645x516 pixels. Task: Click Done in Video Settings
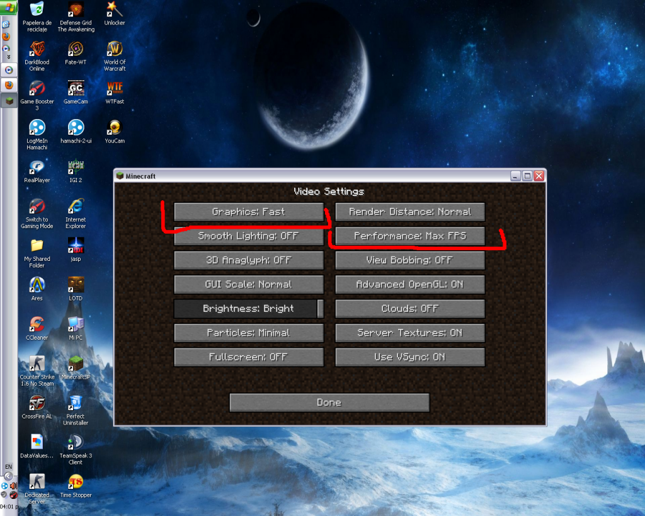pyautogui.click(x=329, y=403)
